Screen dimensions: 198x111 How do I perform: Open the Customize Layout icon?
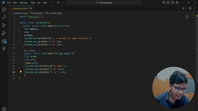[x=177, y=2]
